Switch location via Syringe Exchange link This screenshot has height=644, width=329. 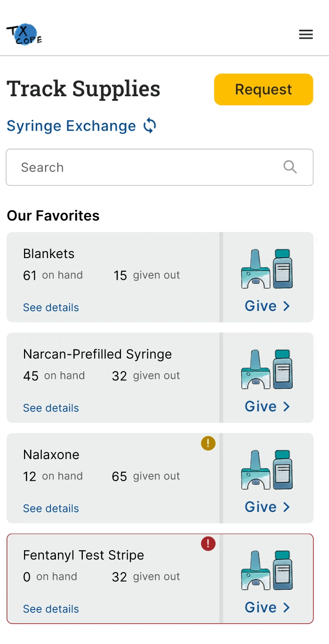click(x=71, y=126)
